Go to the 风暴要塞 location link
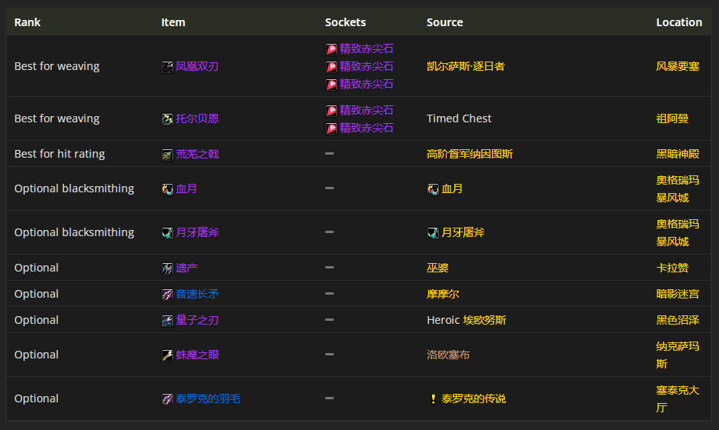Screen dimensions: 719x430 click(677, 67)
